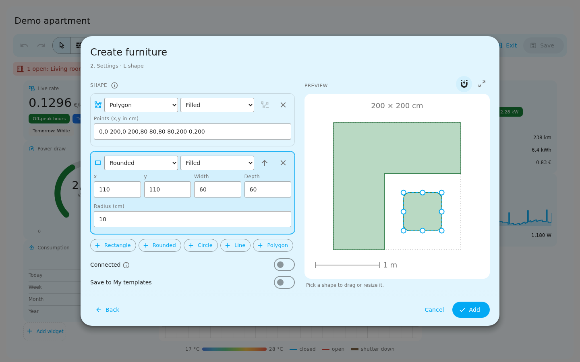The height and width of the screenshot is (362, 580).
Task: Click the Off-peak hours badge
Action: click(49, 119)
